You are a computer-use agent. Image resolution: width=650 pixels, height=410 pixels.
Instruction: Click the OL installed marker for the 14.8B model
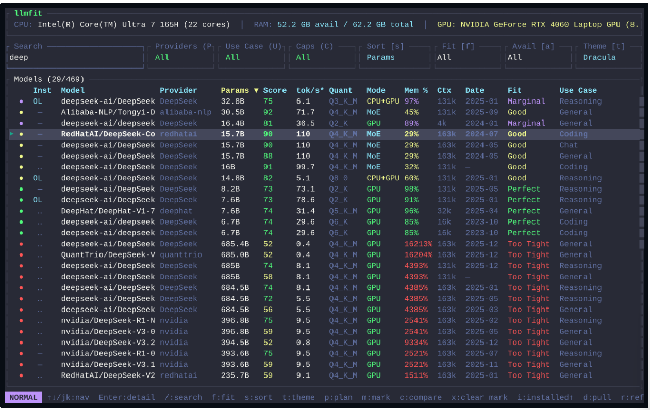(38, 178)
